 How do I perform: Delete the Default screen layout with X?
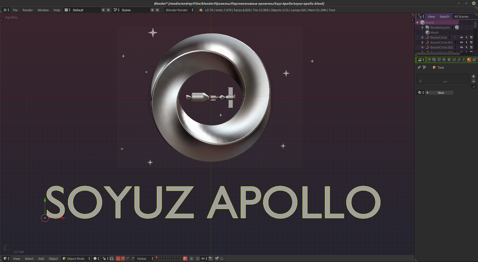pyautogui.click(x=108, y=10)
